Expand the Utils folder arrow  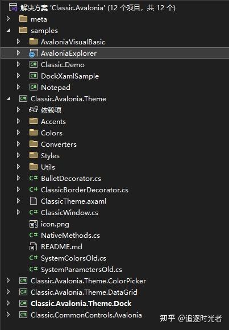coord(19,167)
